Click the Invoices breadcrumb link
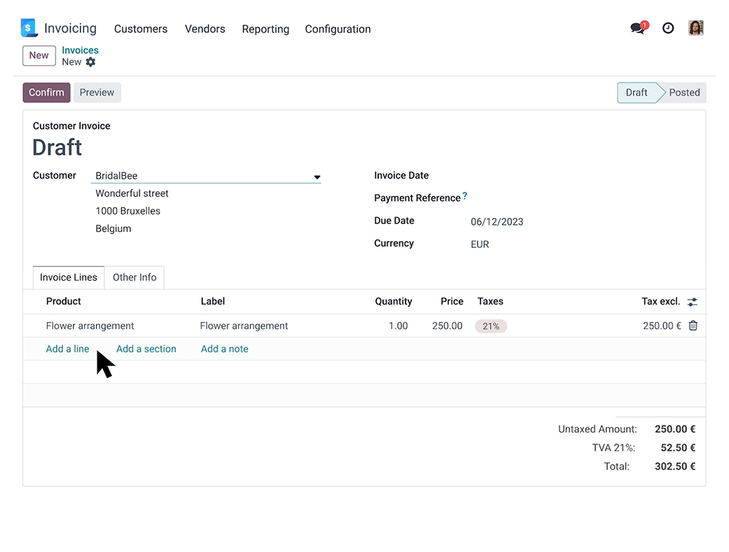Screen dimensions: 729x552 click(x=80, y=50)
